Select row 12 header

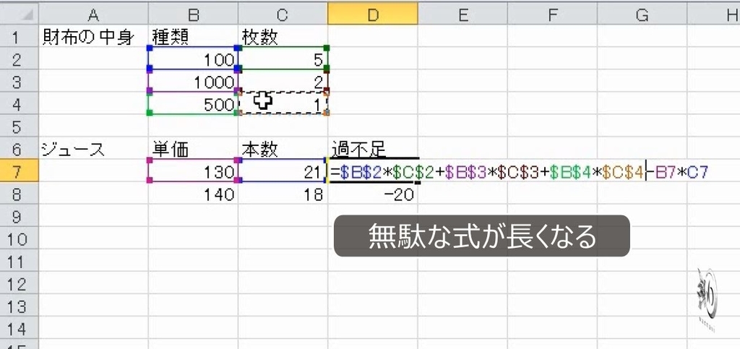pyautogui.click(x=19, y=285)
